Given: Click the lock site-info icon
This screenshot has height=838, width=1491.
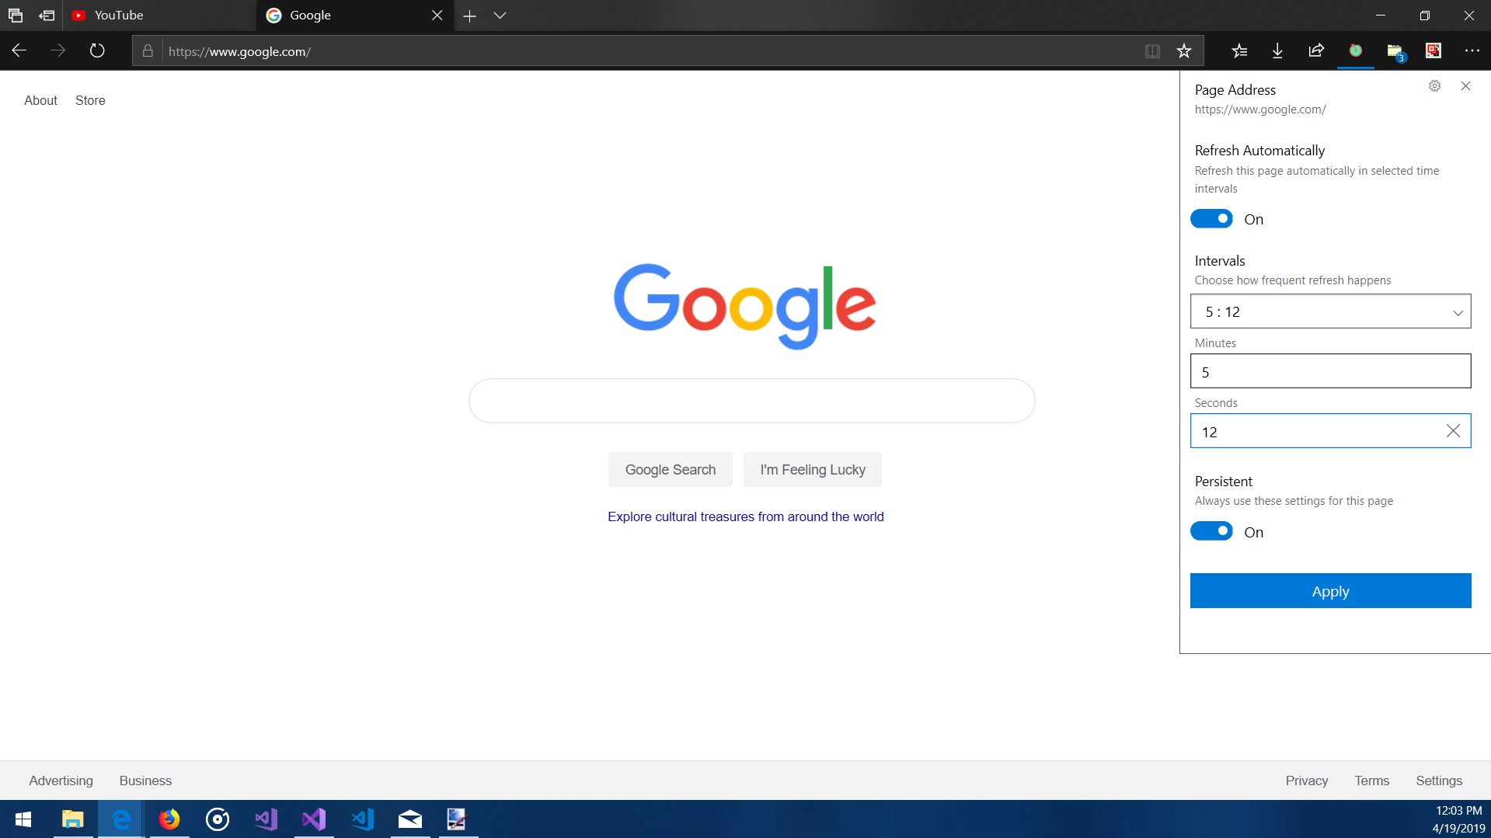Looking at the screenshot, I should click(x=148, y=51).
